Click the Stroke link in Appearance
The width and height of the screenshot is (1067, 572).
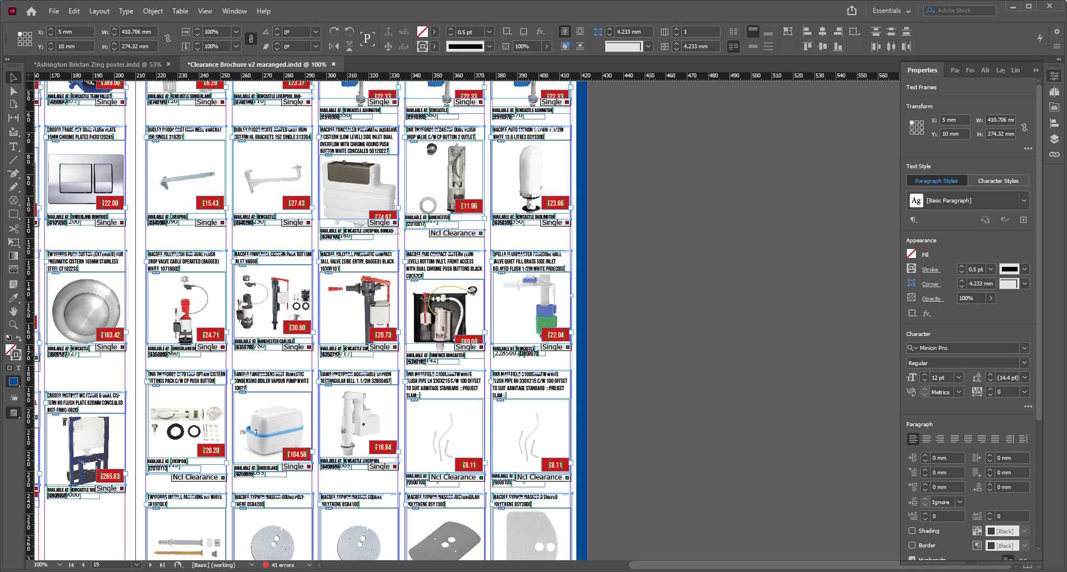[930, 270]
